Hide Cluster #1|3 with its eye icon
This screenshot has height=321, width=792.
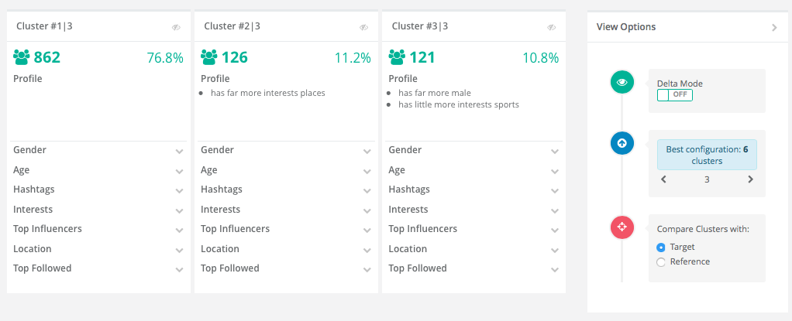(x=176, y=27)
